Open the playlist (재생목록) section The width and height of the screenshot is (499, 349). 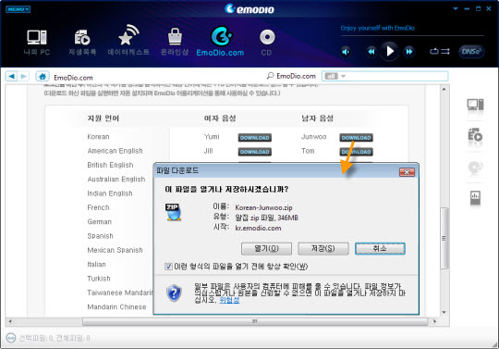[x=82, y=43]
